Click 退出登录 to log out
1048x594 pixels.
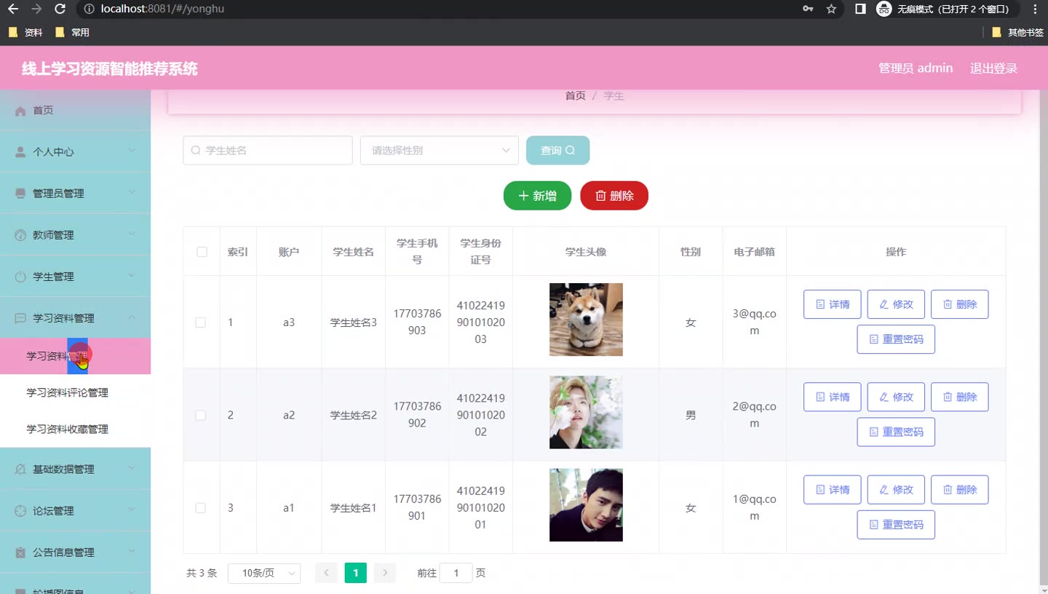(993, 68)
